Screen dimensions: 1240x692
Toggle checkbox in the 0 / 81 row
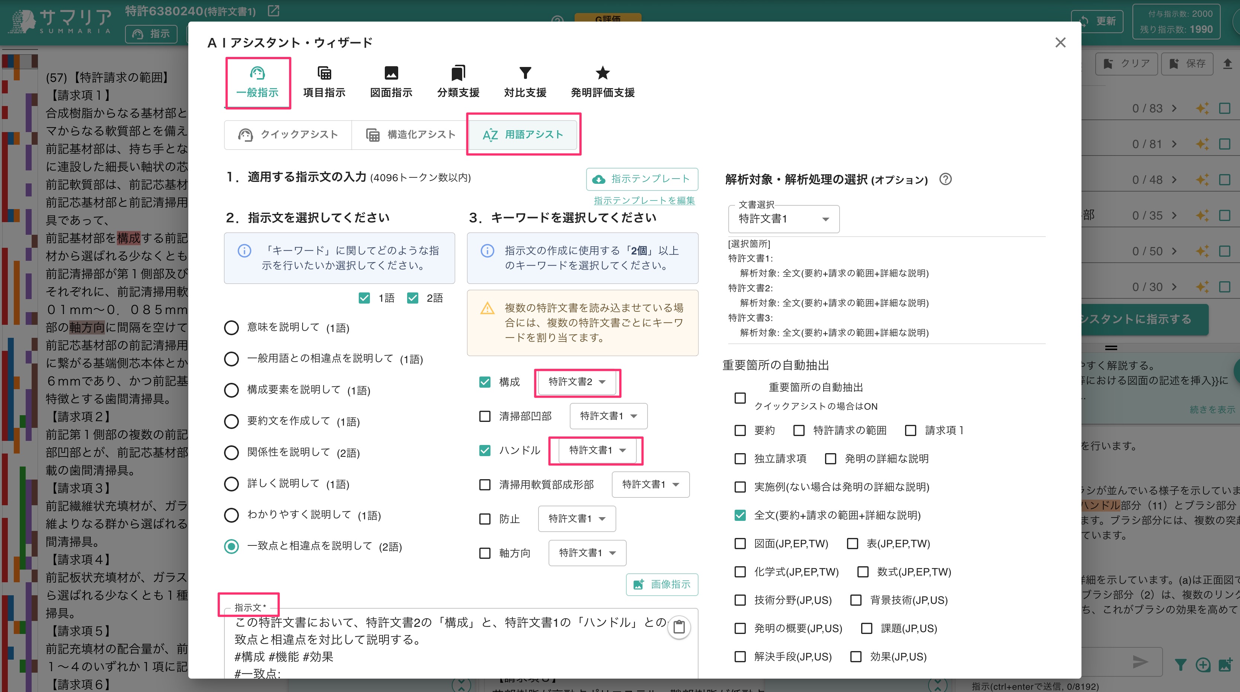point(1225,144)
